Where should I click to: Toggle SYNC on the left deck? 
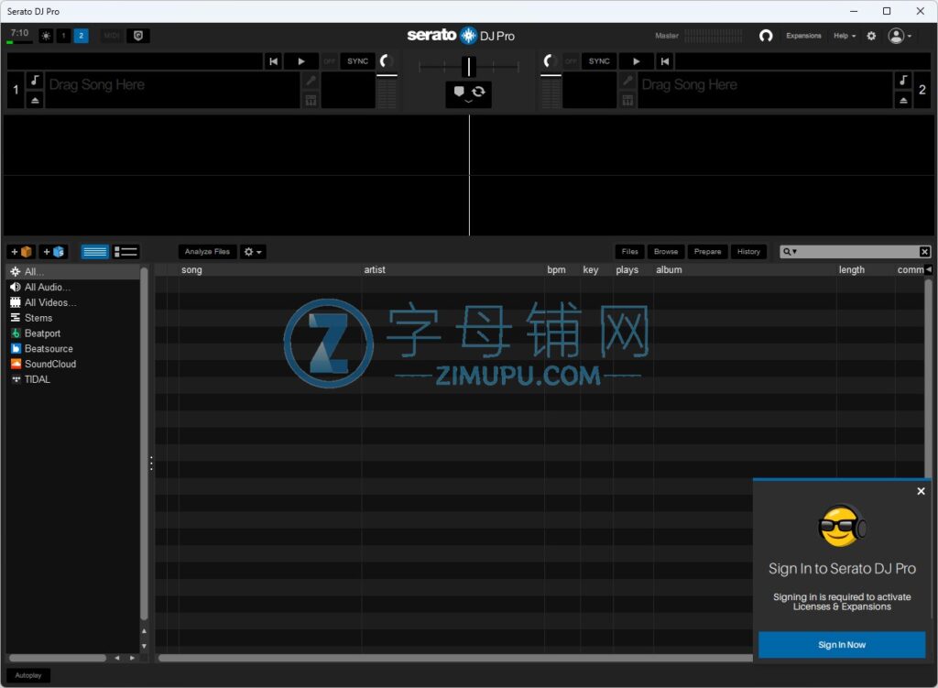pyautogui.click(x=357, y=61)
